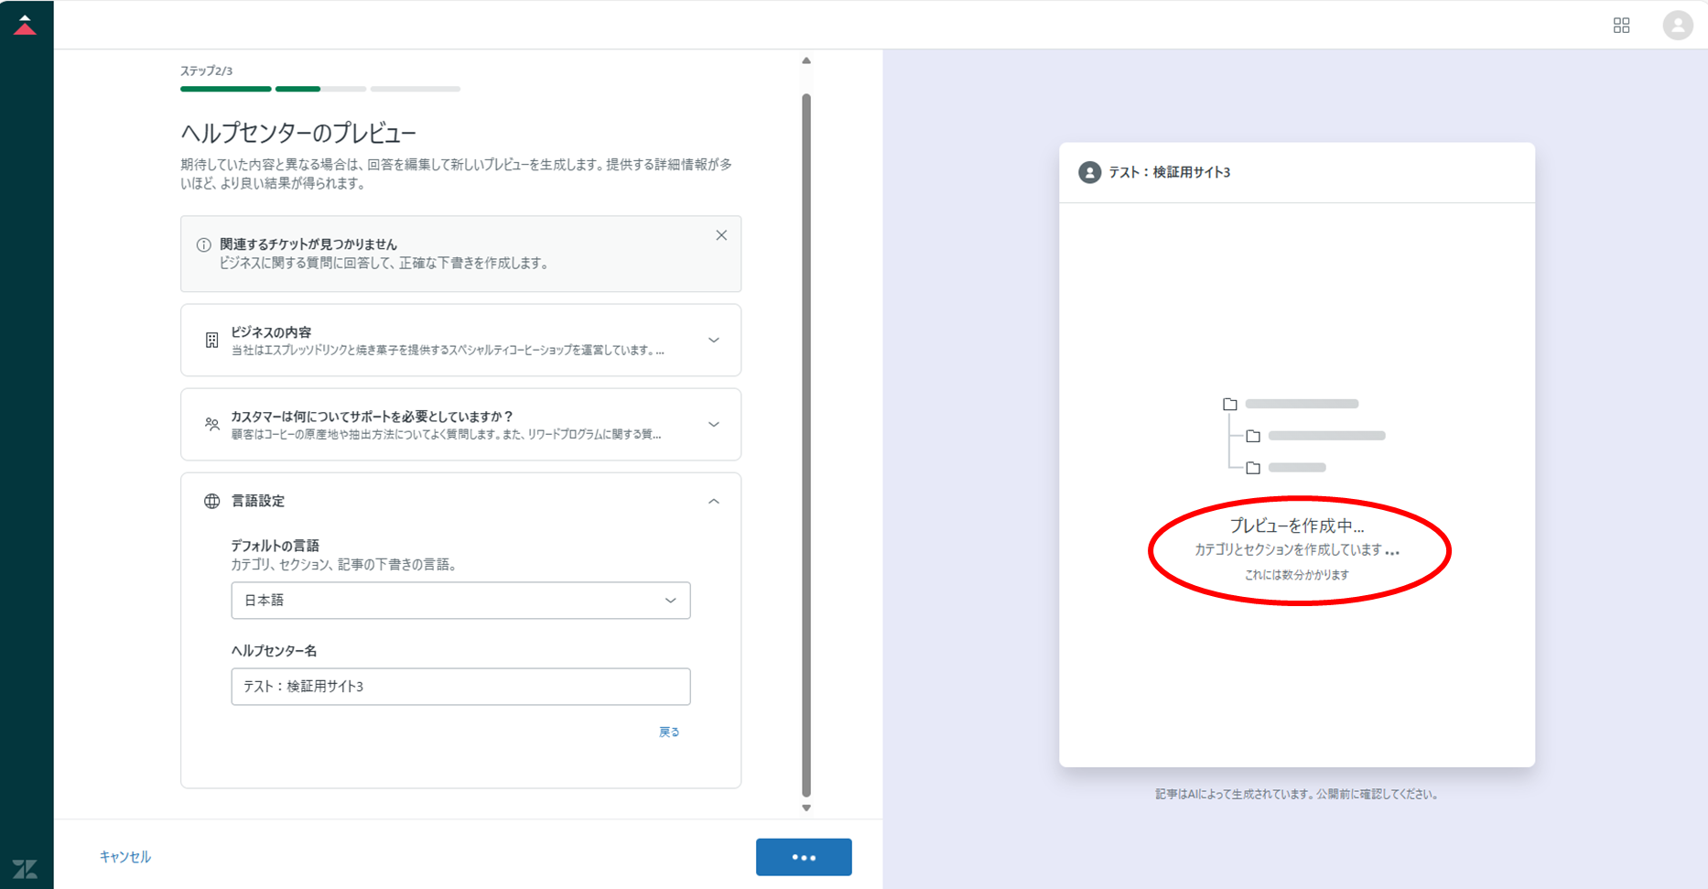Click the red triangle logo in sidebar
The height and width of the screenshot is (889, 1708).
(26, 25)
